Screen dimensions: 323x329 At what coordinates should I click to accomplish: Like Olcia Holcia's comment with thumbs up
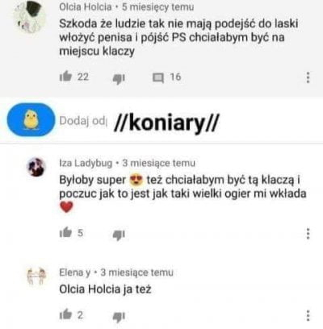(x=65, y=77)
